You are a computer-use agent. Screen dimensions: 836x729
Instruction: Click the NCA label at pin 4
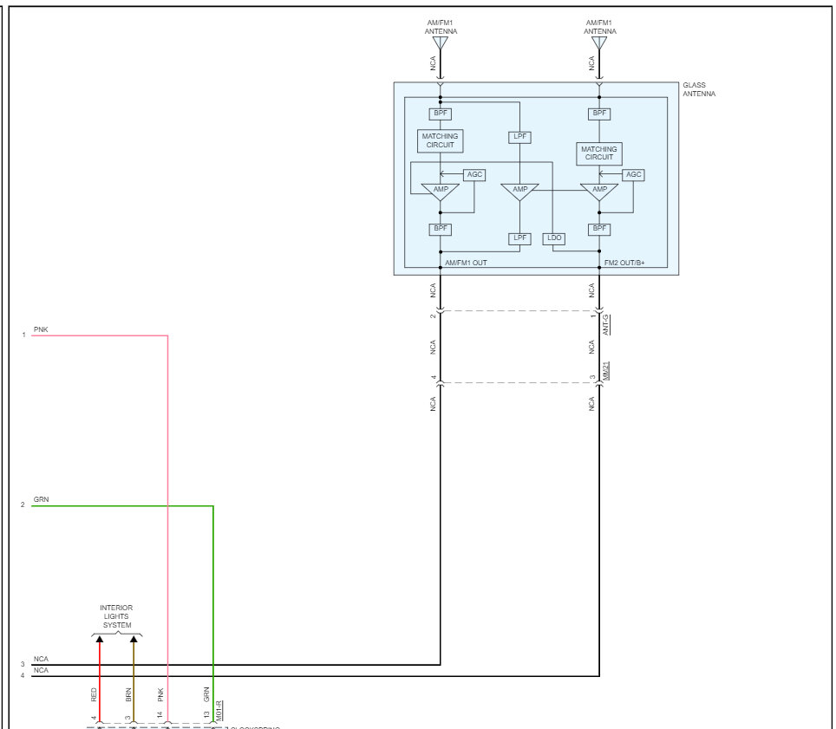[x=41, y=670]
